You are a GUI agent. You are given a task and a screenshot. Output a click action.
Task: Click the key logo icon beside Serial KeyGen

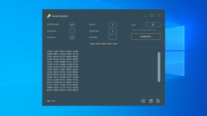(x=49, y=16)
